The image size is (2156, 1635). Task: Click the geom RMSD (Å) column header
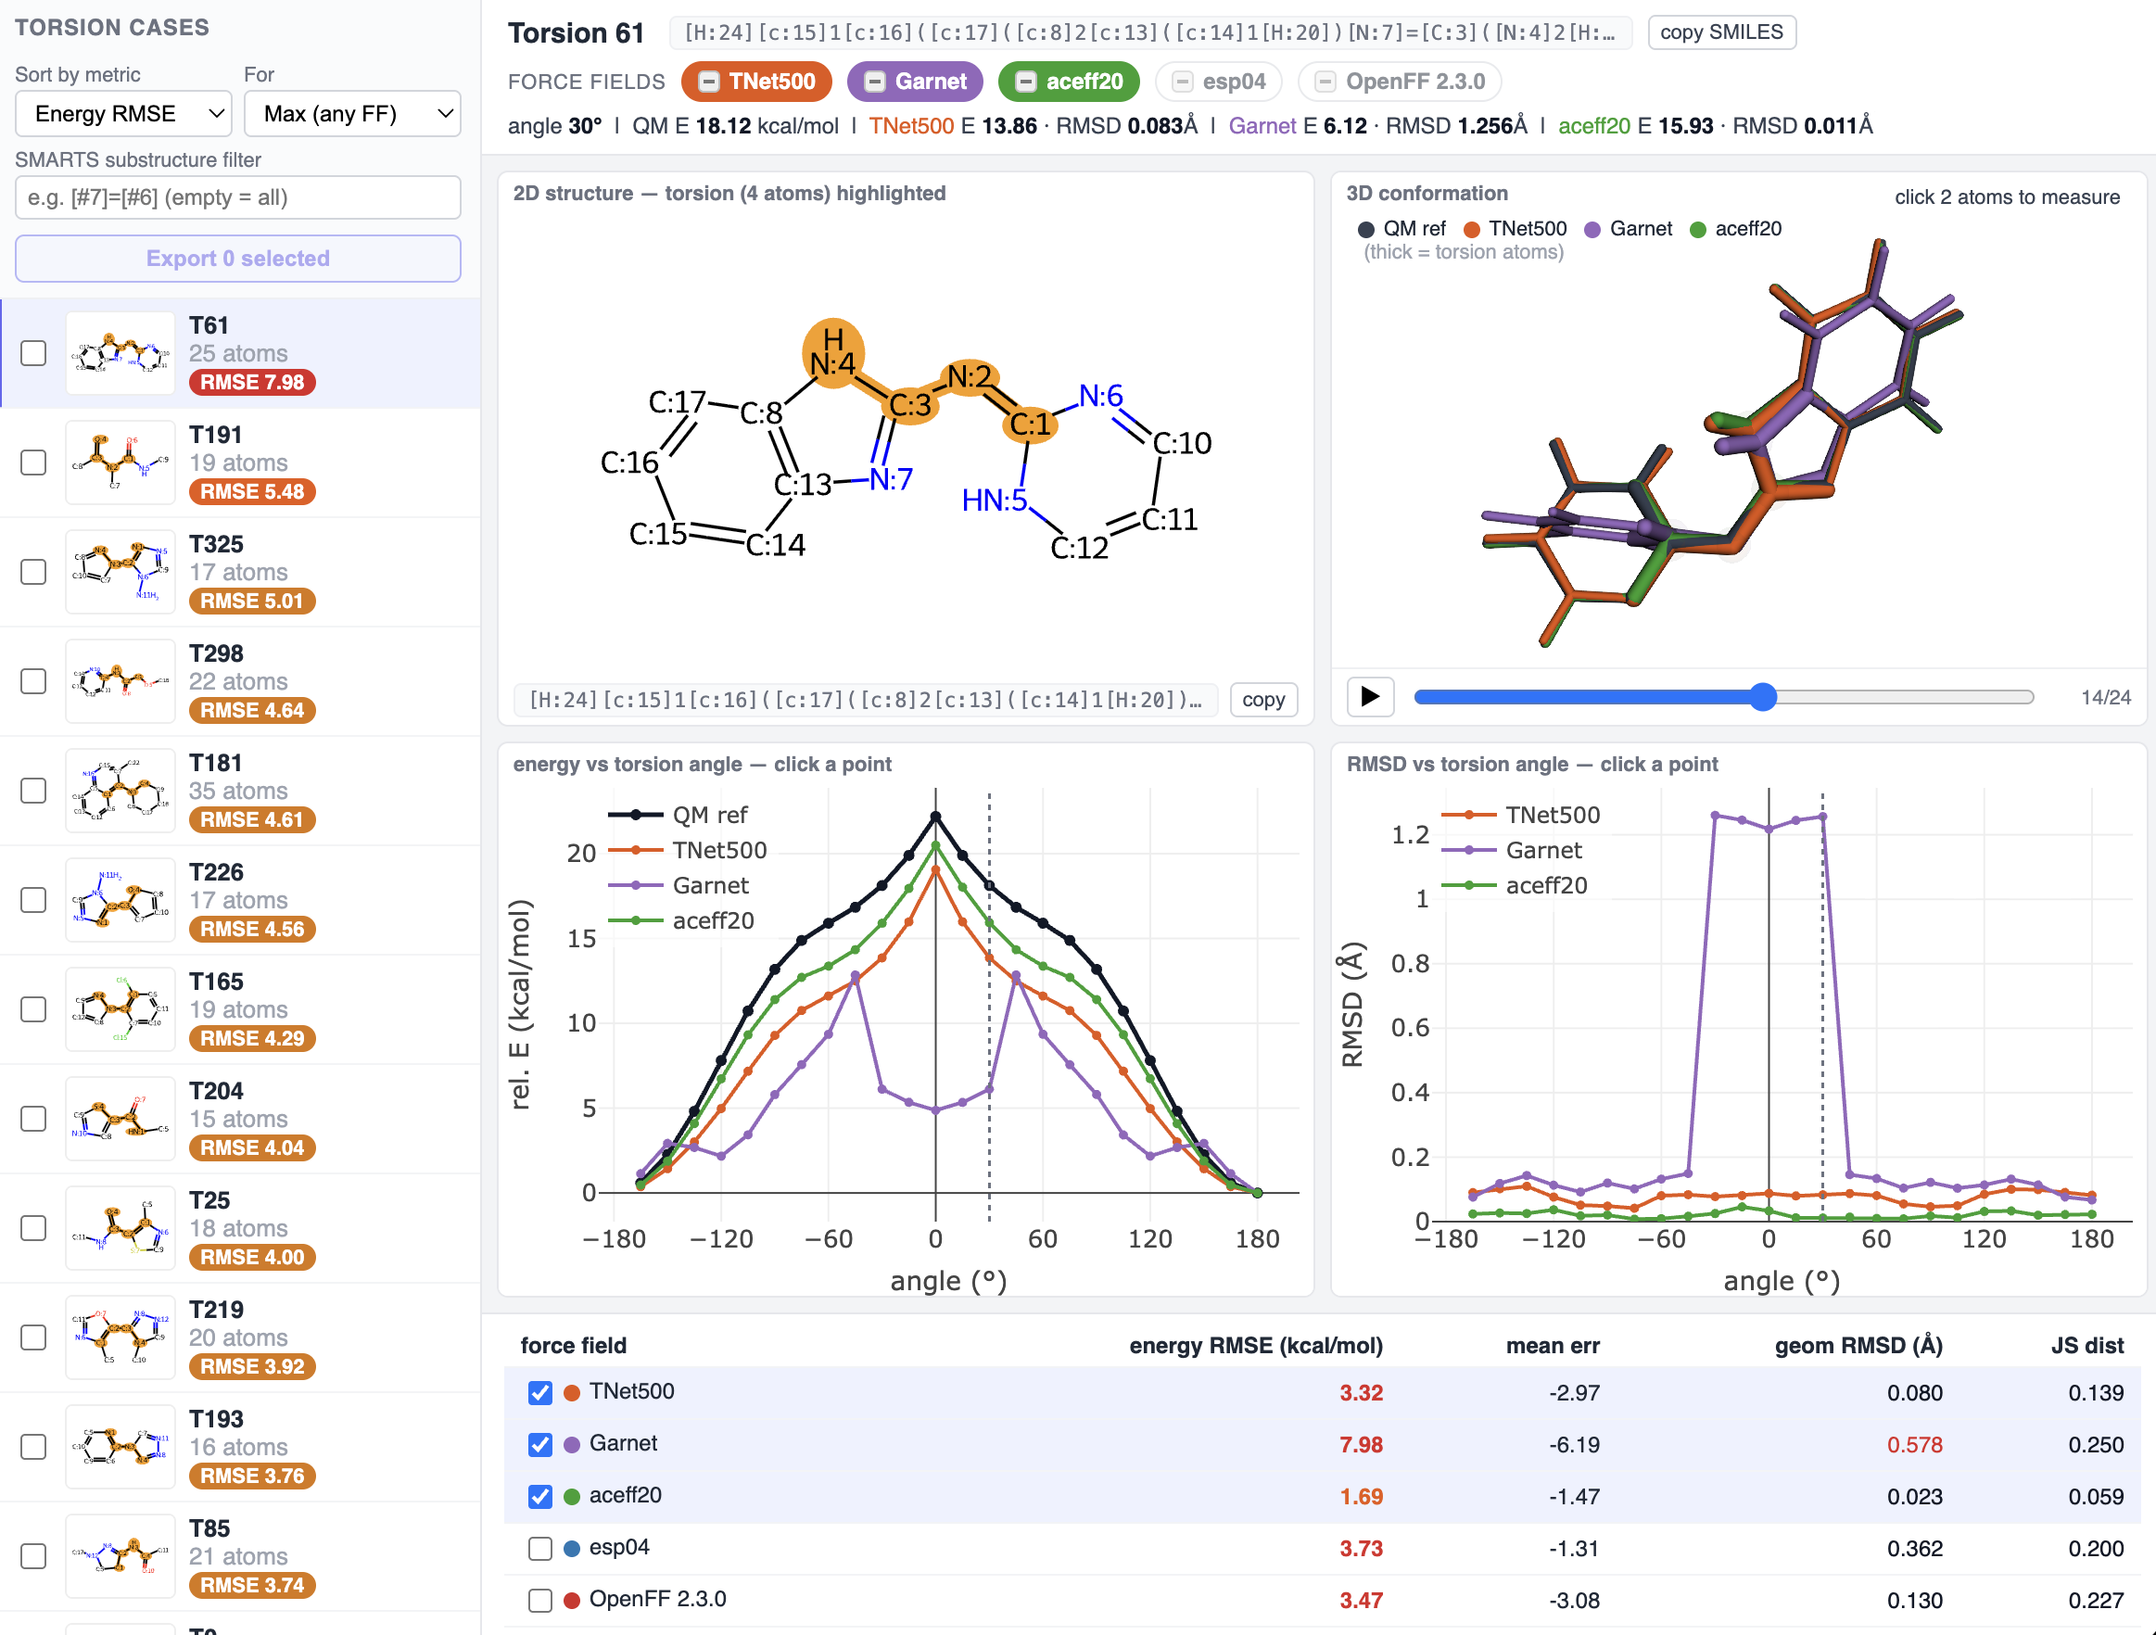click(x=1858, y=1346)
